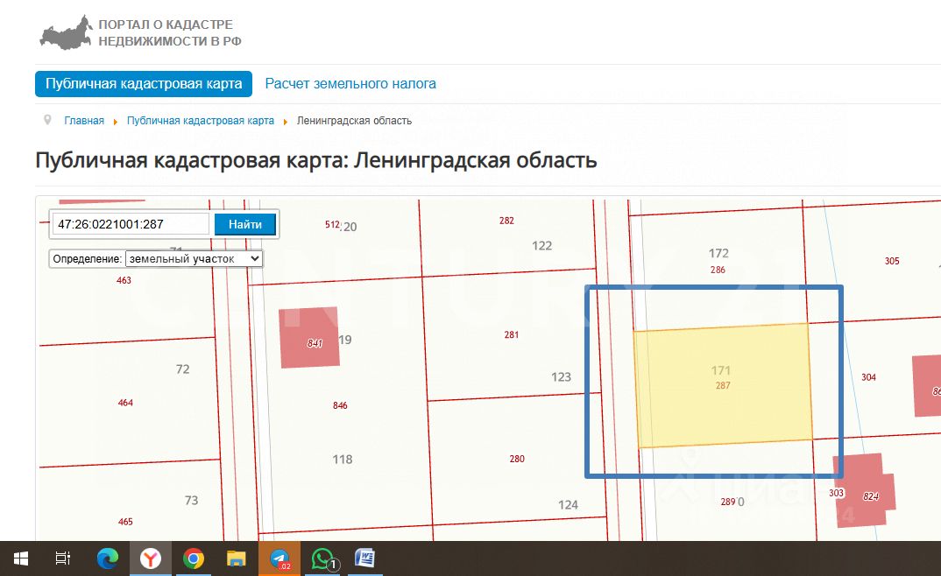Click plot label 73 on map
Viewport: 941px width, 576px height.
point(191,501)
